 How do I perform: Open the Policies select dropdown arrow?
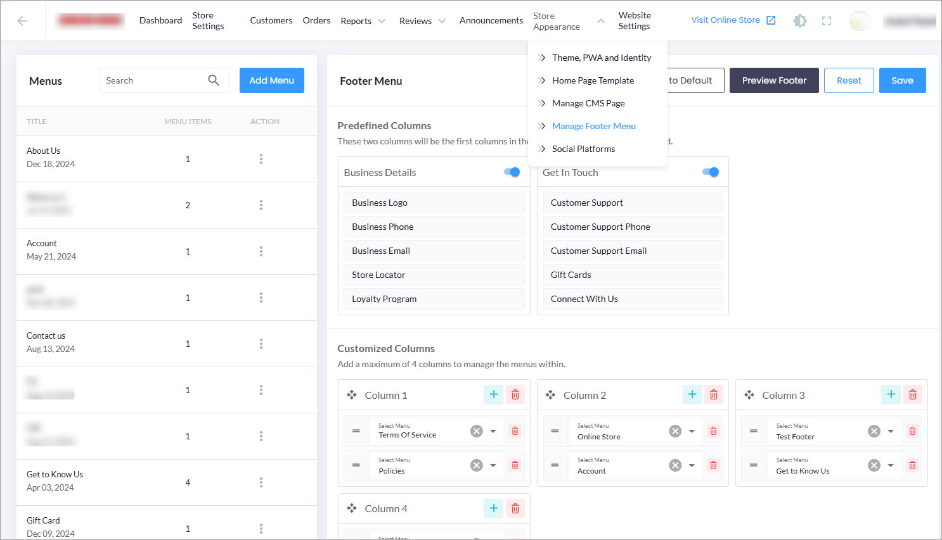pyautogui.click(x=493, y=465)
